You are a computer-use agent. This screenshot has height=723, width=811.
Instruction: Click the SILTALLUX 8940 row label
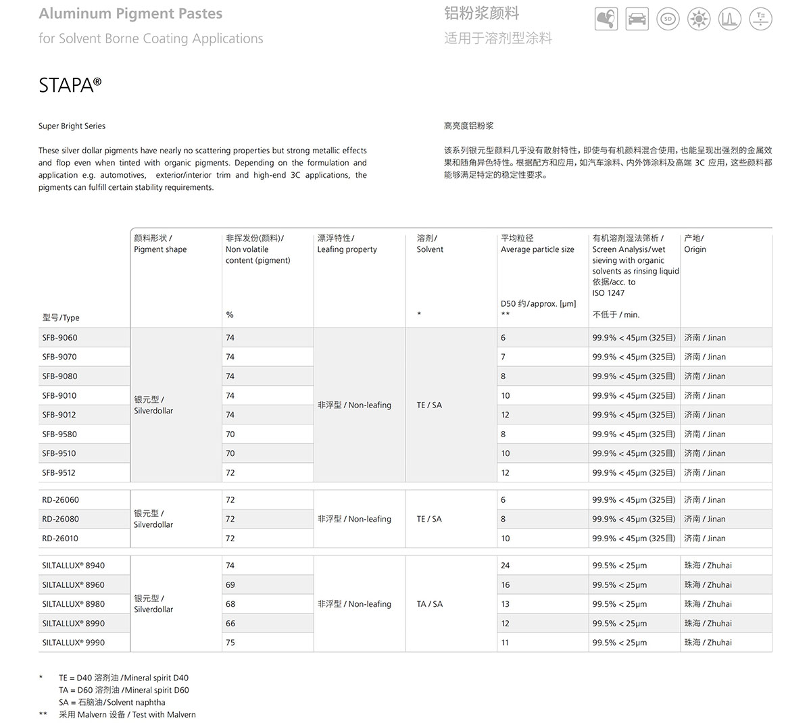click(x=73, y=566)
